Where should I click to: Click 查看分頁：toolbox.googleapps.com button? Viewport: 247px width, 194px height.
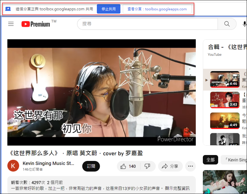(157, 9)
